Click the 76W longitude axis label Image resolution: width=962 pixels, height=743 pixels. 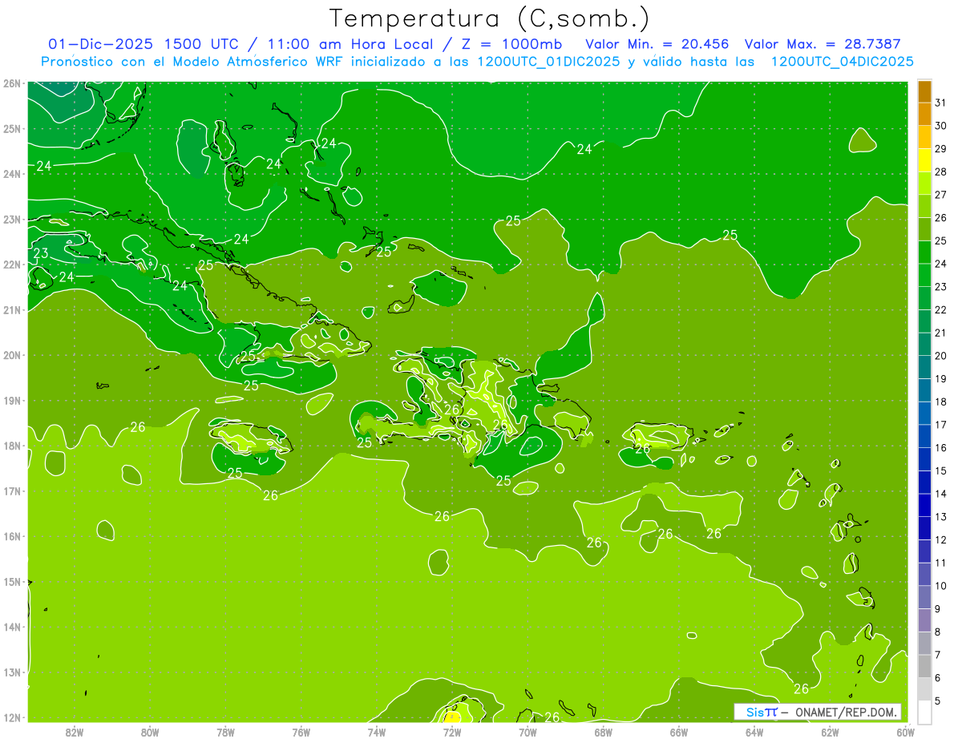pos(301,732)
